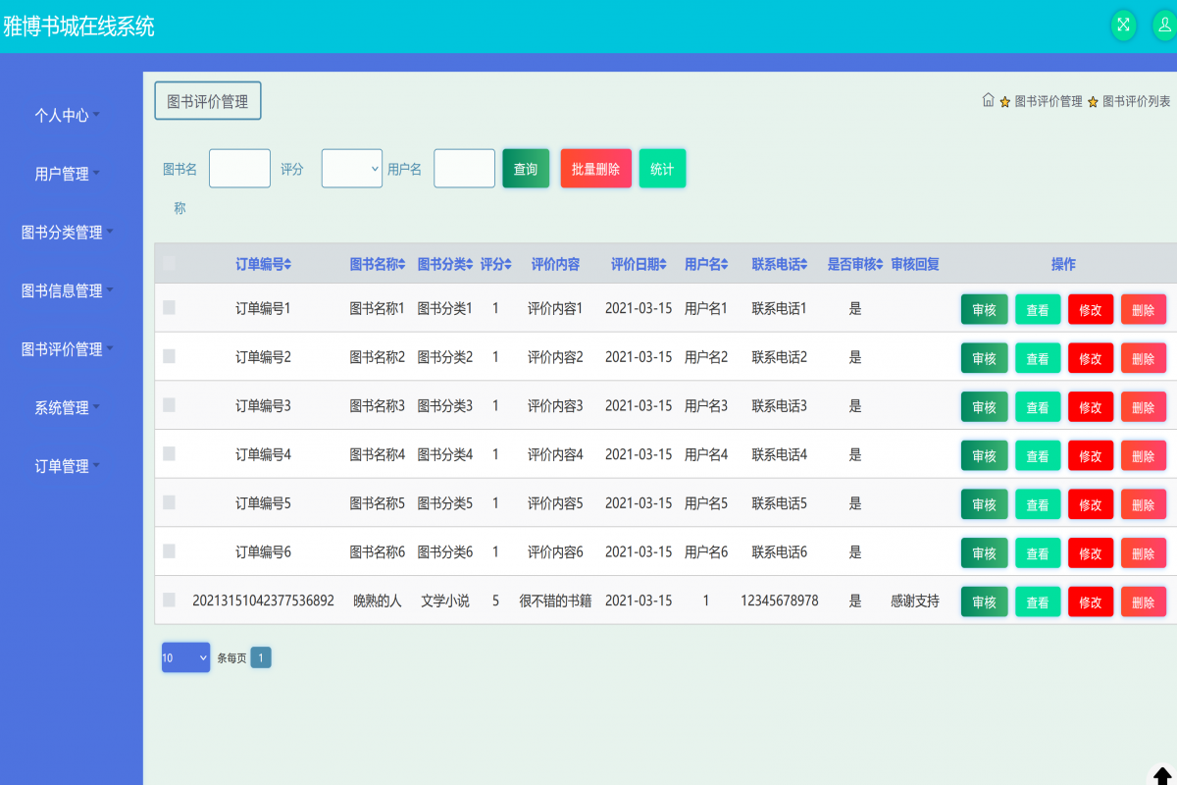
Task: Click the fullscreen expand icon in header
Action: coord(1122,25)
